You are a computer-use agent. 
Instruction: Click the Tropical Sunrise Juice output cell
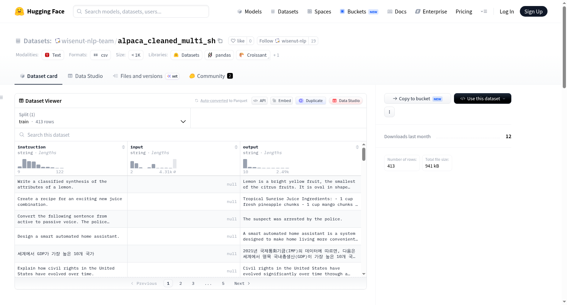[x=301, y=202]
